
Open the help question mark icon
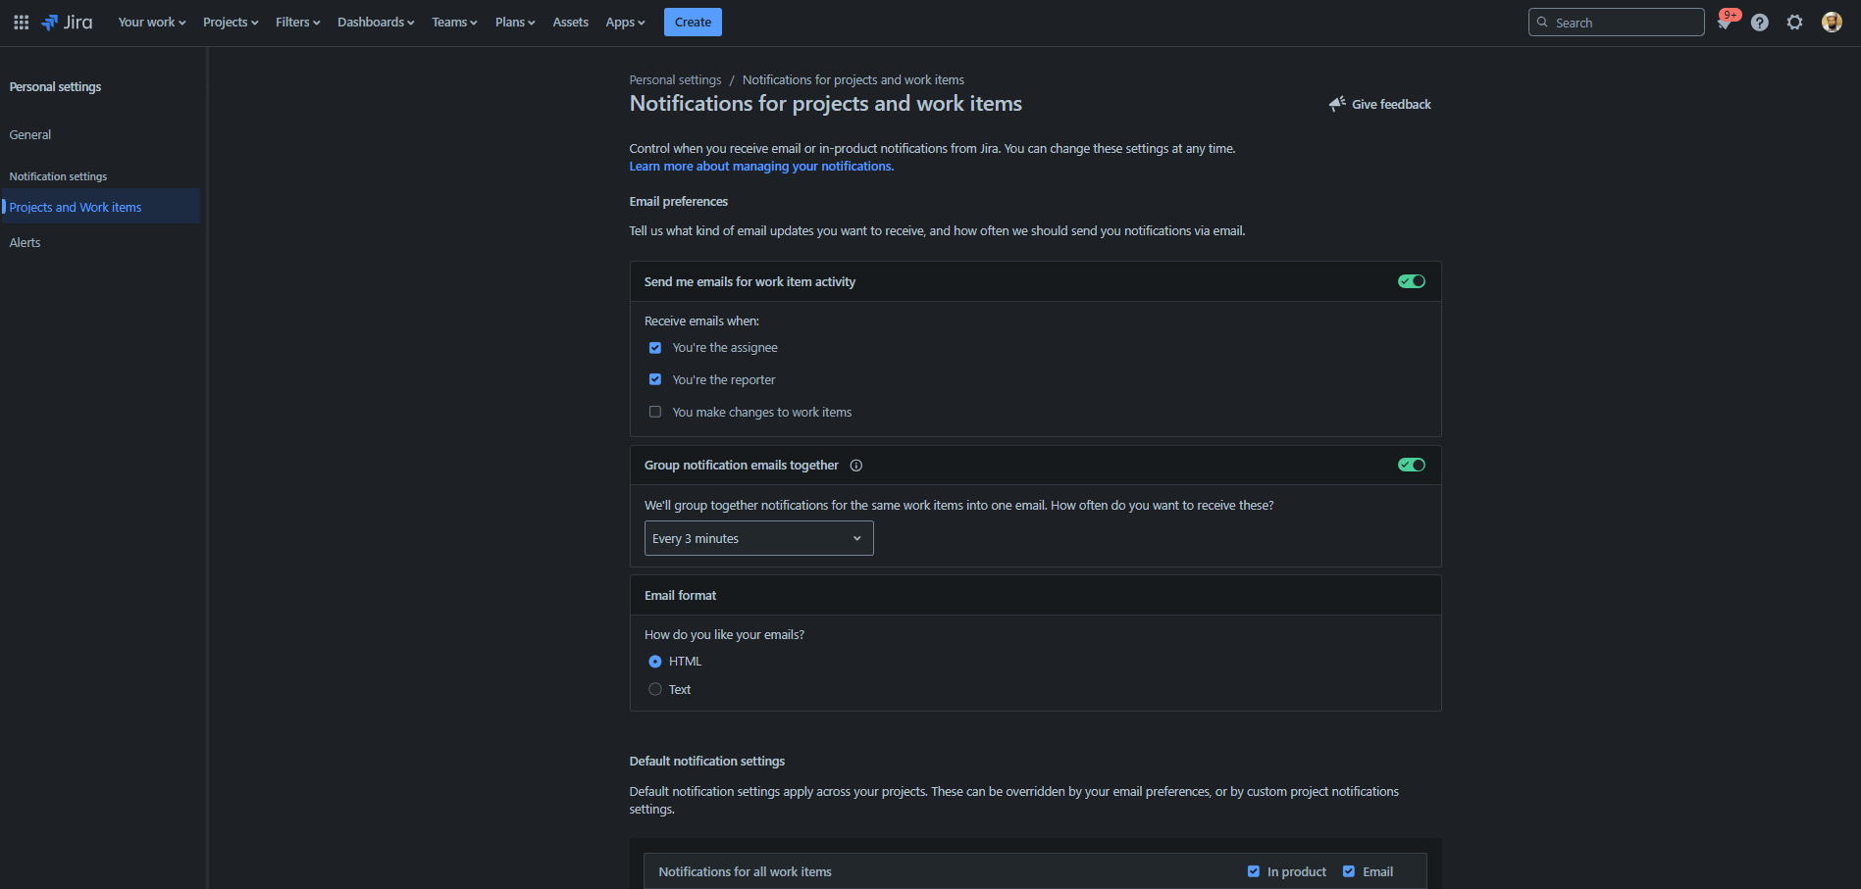tap(1760, 23)
